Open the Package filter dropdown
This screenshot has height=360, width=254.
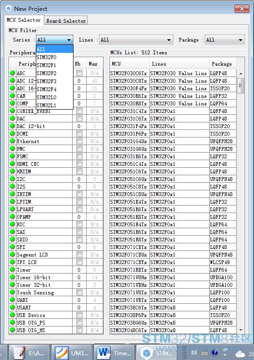click(x=224, y=40)
